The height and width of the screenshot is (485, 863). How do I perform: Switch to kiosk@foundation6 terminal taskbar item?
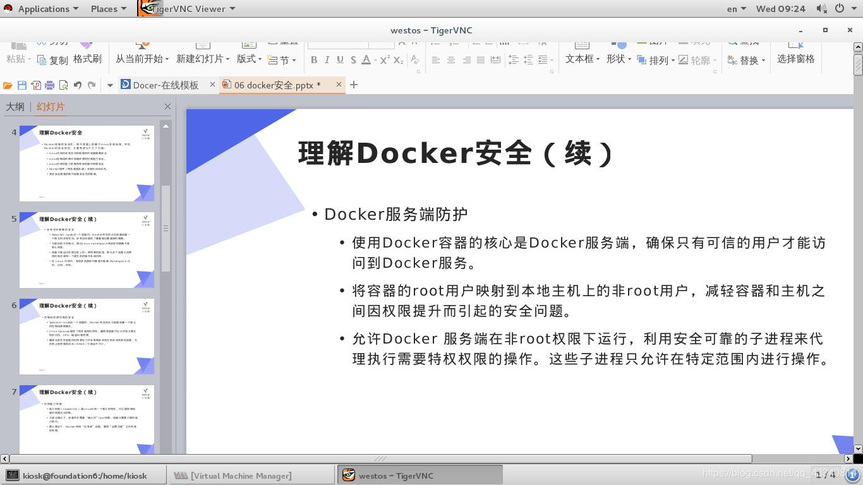[84, 476]
